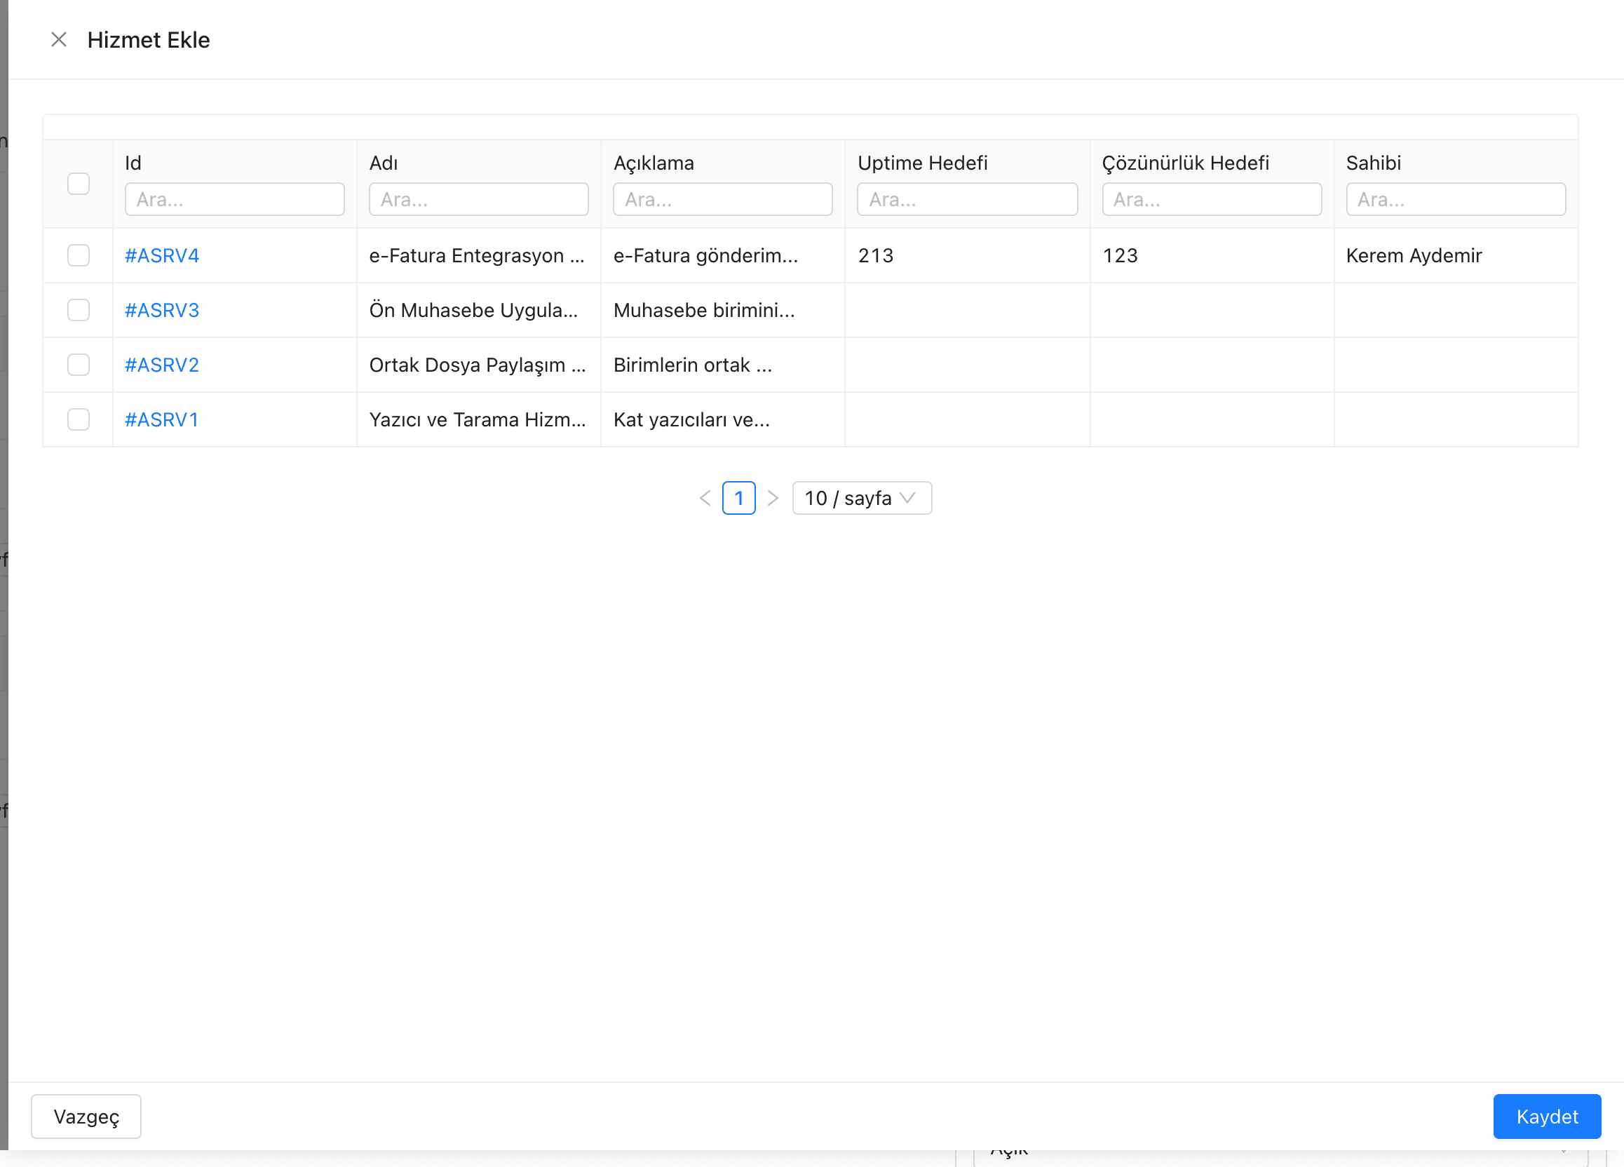Screen dimensions: 1624x1167
Task: Open the #ASRV1 link
Action: click(162, 419)
